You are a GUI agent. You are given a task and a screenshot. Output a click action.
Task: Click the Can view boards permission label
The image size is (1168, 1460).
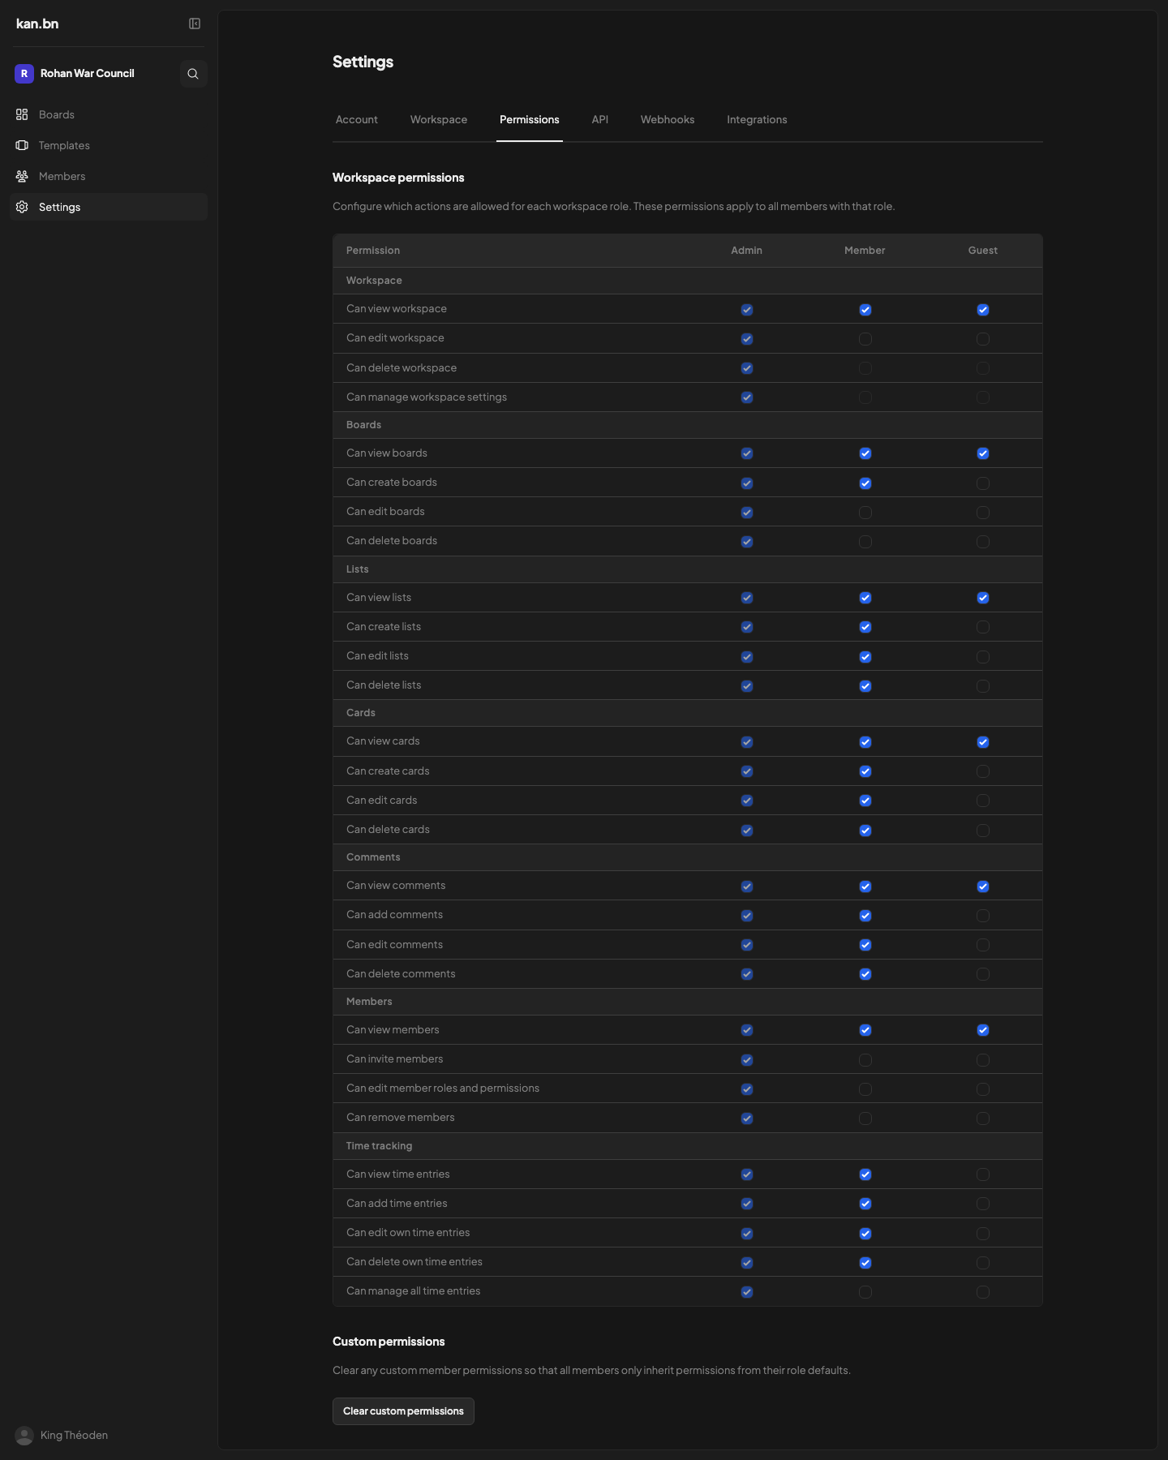(x=387, y=453)
